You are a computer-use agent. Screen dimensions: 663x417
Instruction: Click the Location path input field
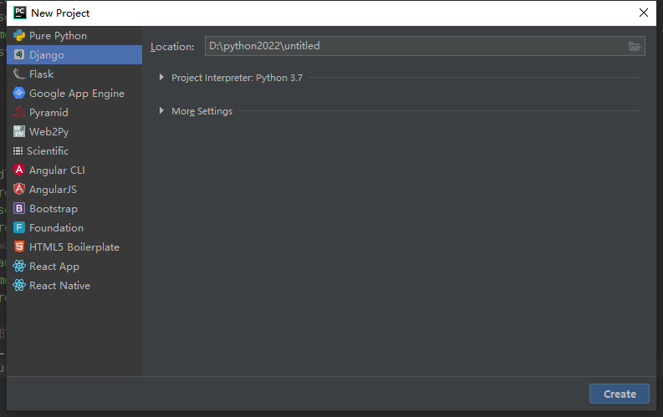[x=425, y=46]
